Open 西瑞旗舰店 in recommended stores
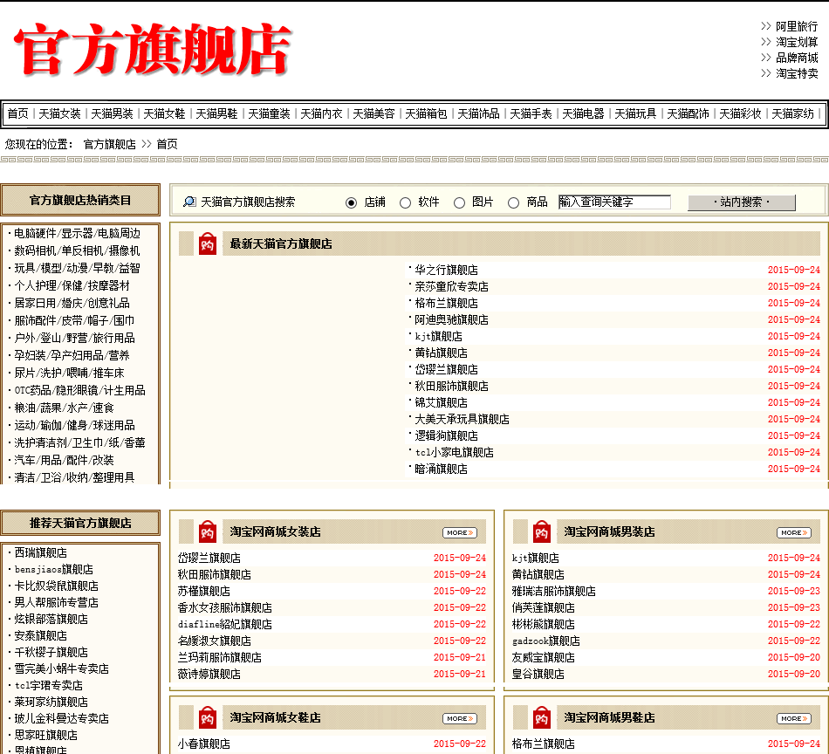Screen dimensions: 829x754 click(41, 552)
